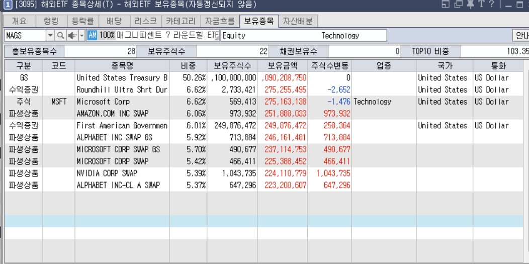Click the MAGS ticker input field

26,35
